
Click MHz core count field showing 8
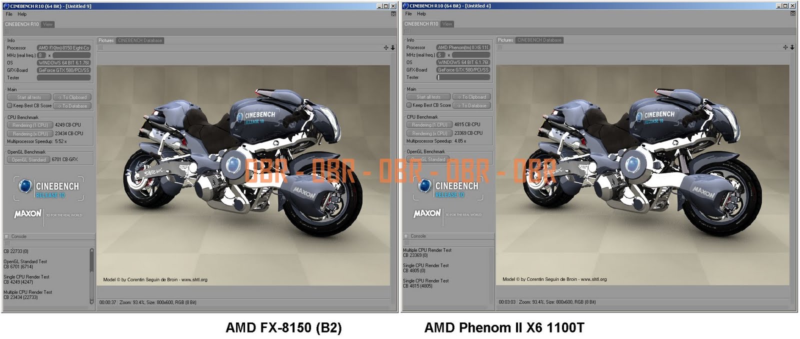point(41,55)
